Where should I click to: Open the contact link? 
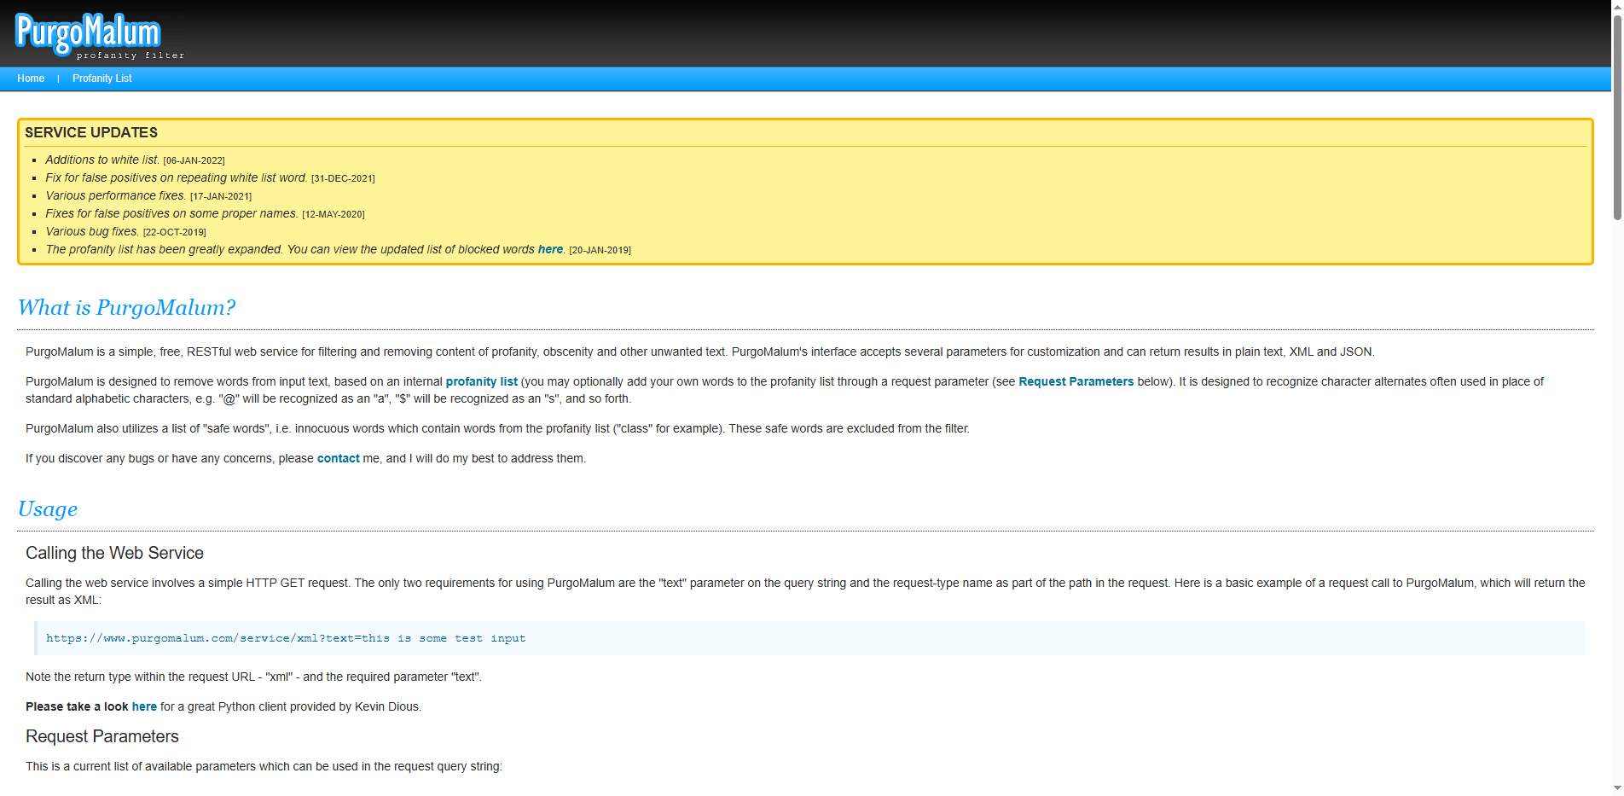(x=338, y=458)
